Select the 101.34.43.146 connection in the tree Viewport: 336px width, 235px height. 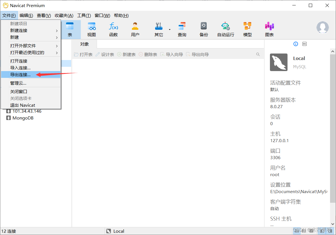coord(27,111)
